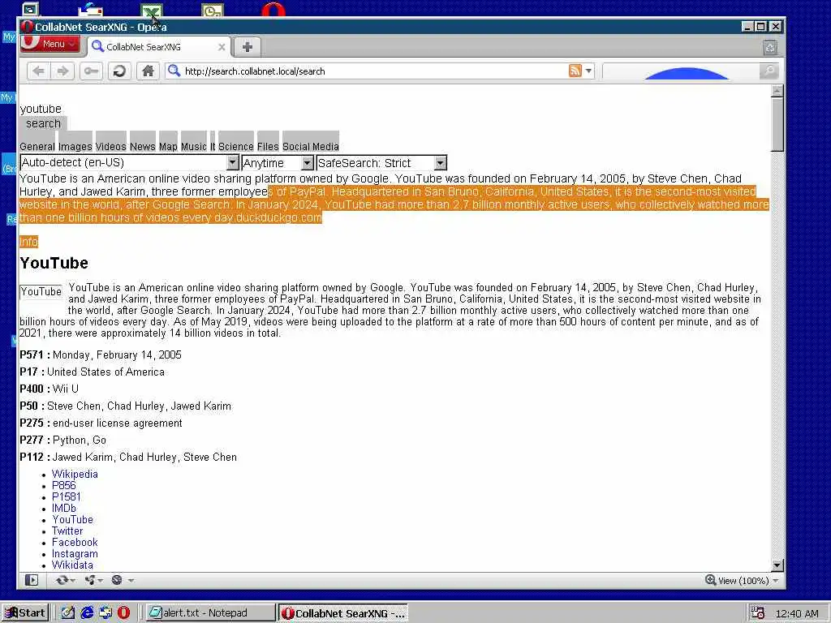The height and width of the screenshot is (623, 831).
Task: Click the page scrollbar down arrow
Action: click(777, 565)
